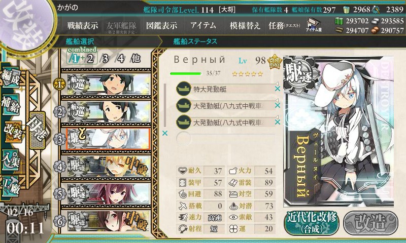Open the 補給 (resupply) side icon
This screenshot has height=243, width=406.
pyautogui.click(x=11, y=104)
